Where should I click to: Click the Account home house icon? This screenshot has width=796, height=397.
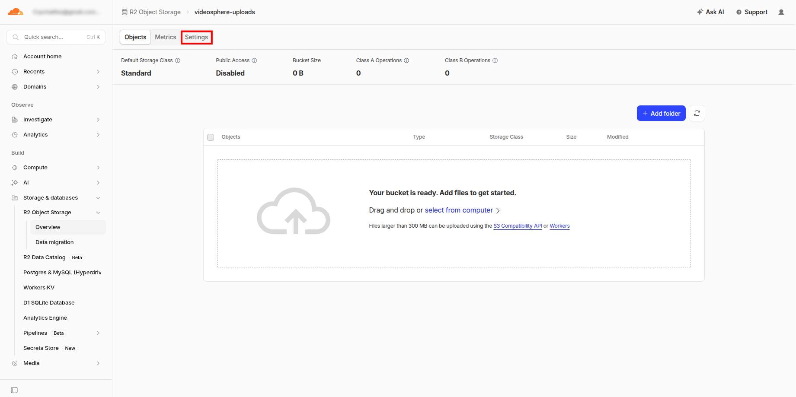15,57
